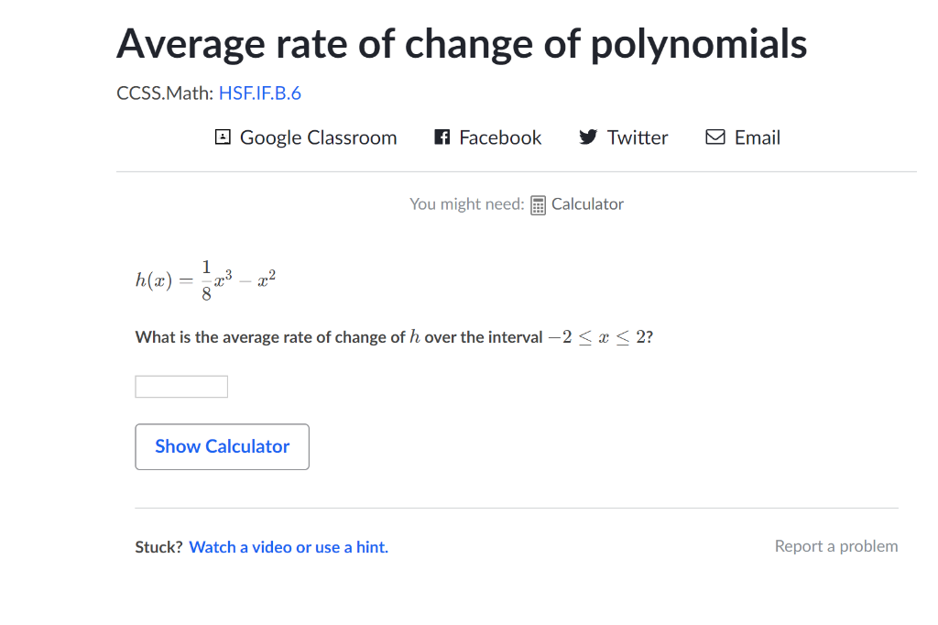Click the Twitter bird icon
This screenshot has height=625, width=938.
pyautogui.click(x=587, y=137)
